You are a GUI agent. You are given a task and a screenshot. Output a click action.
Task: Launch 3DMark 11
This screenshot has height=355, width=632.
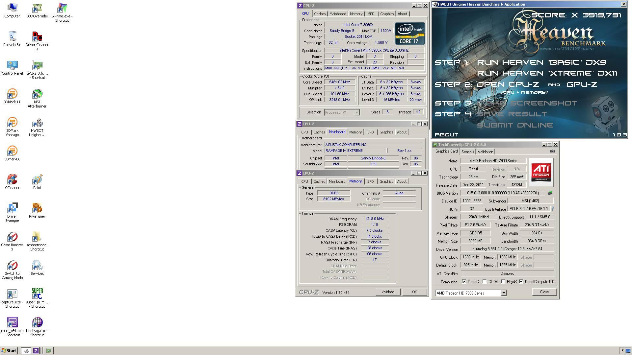coord(12,96)
